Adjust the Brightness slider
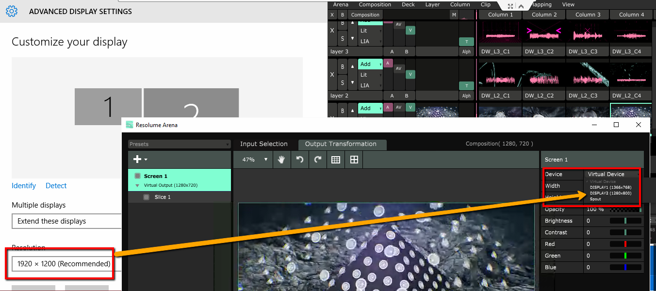 tap(625, 221)
